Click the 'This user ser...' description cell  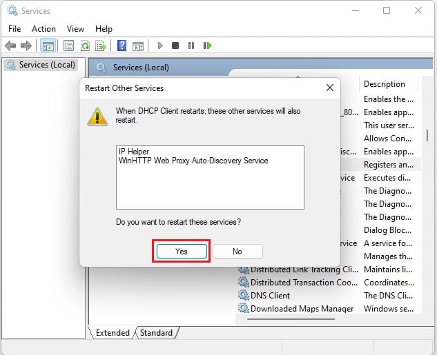[x=389, y=125]
